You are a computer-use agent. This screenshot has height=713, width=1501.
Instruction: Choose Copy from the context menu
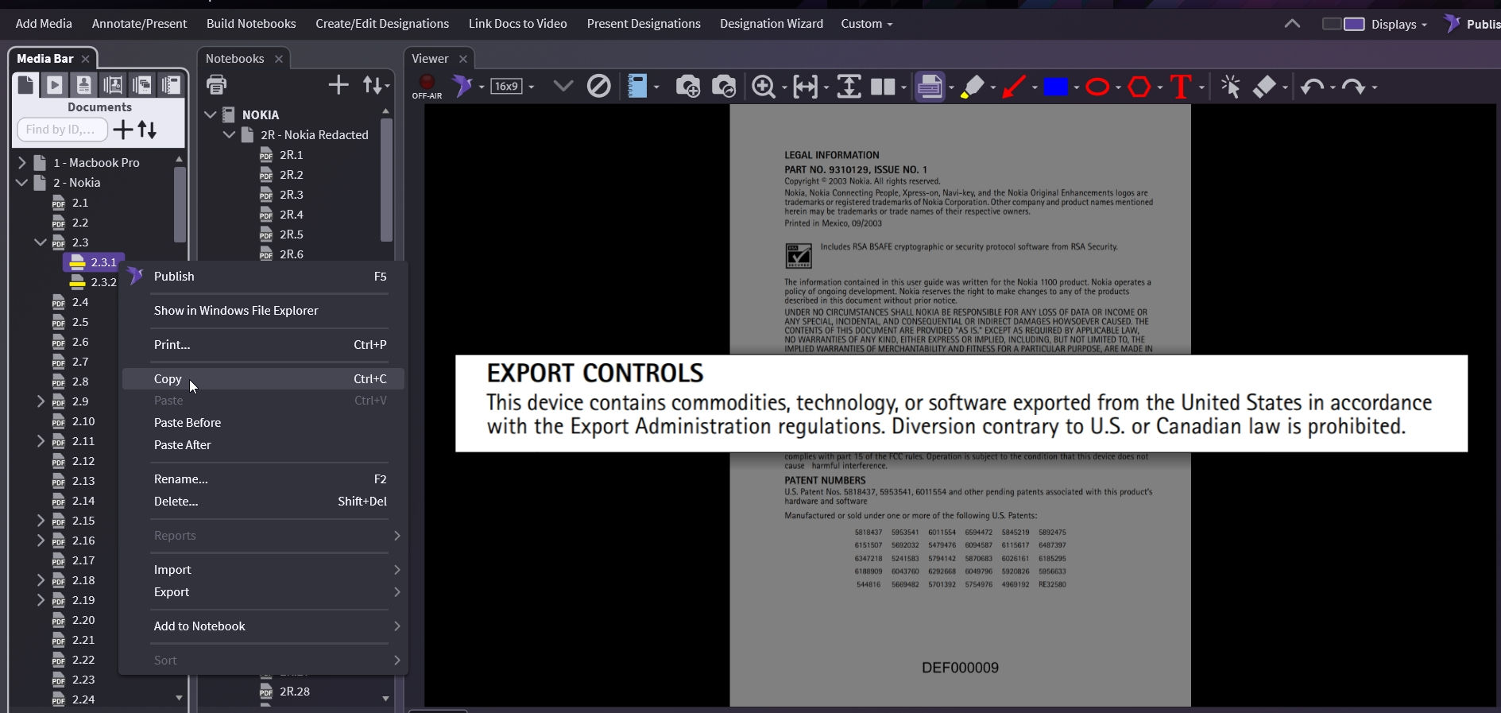pyautogui.click(x=168, y=379)
